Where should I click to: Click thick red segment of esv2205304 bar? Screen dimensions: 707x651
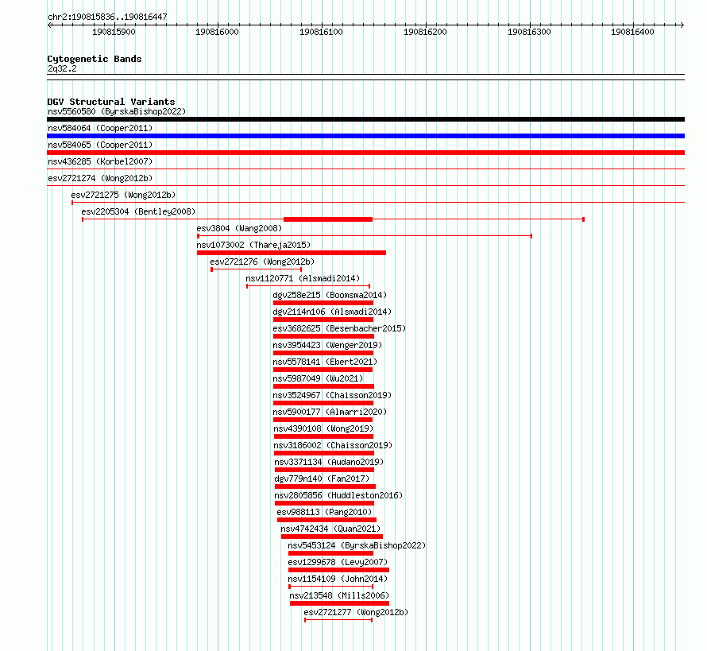coord(328,219)
